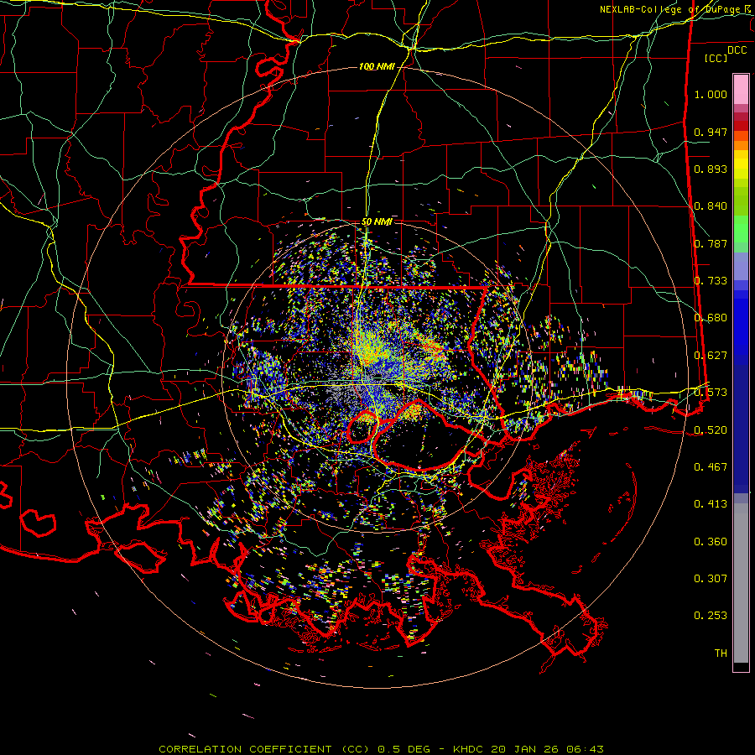Click the 0.360 scale value
The image size is (755, 755).
coord(711,542)
